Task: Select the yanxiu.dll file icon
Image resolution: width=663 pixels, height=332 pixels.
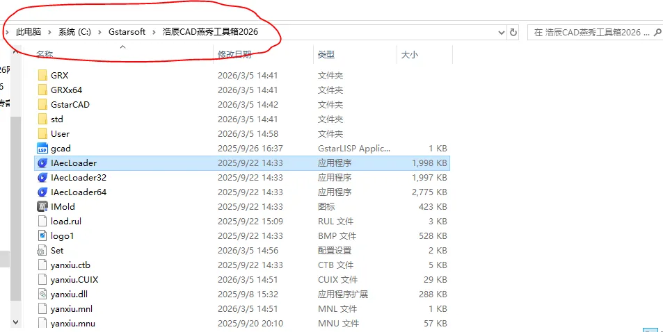Action: click(x=42, y=294)
